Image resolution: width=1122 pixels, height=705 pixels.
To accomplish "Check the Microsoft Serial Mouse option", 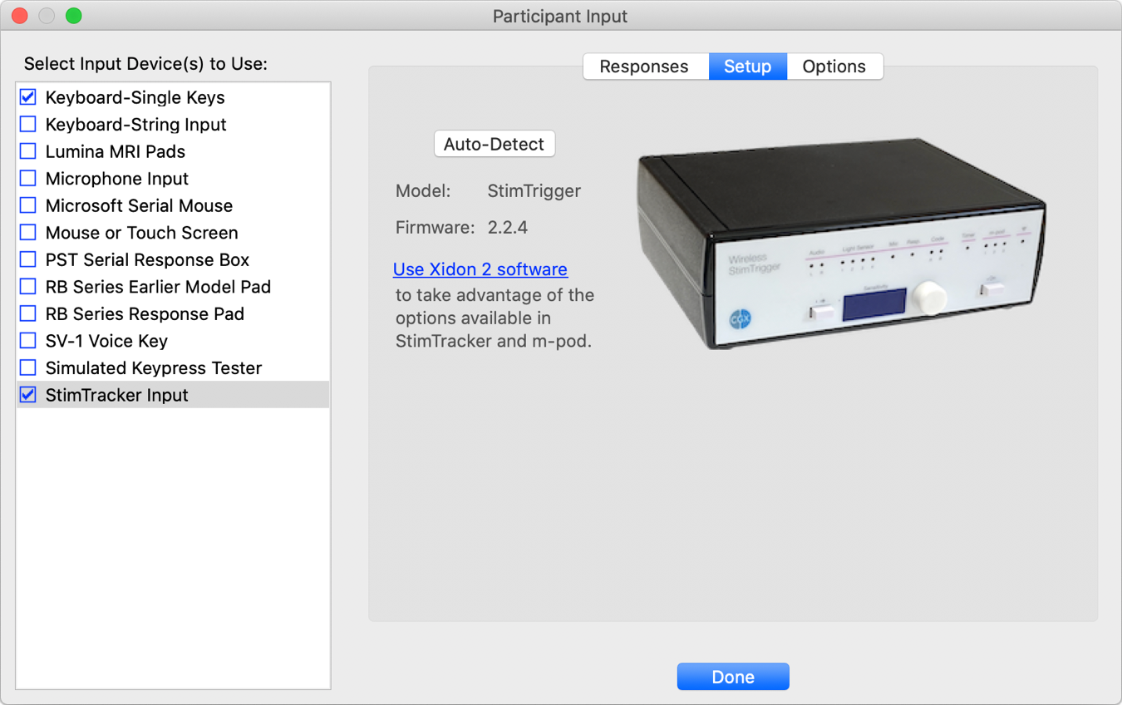I will coord(27,205).
